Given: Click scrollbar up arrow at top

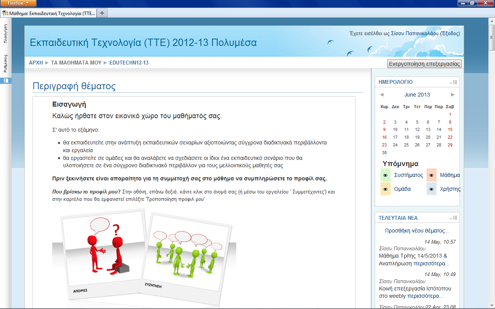Looking at the screenshot, I should coord(492,21).
